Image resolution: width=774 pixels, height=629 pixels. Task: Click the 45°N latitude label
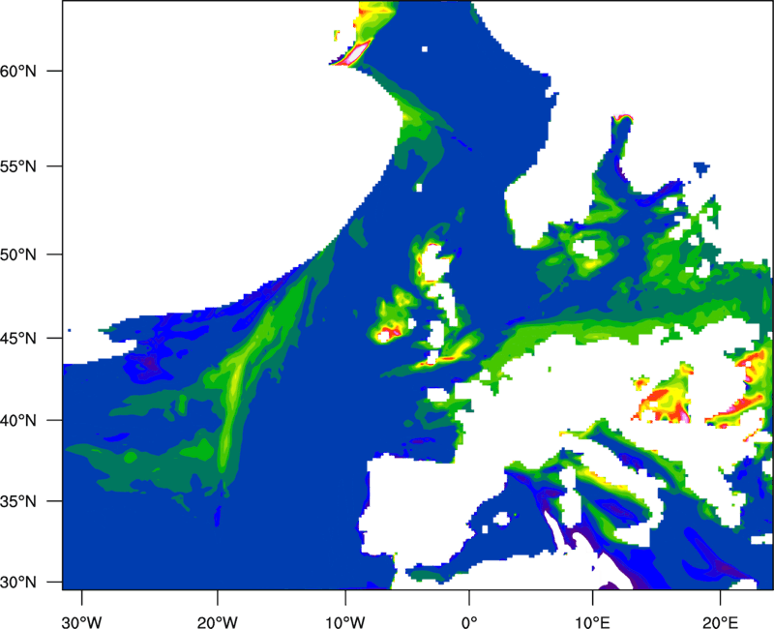(18, 338)
